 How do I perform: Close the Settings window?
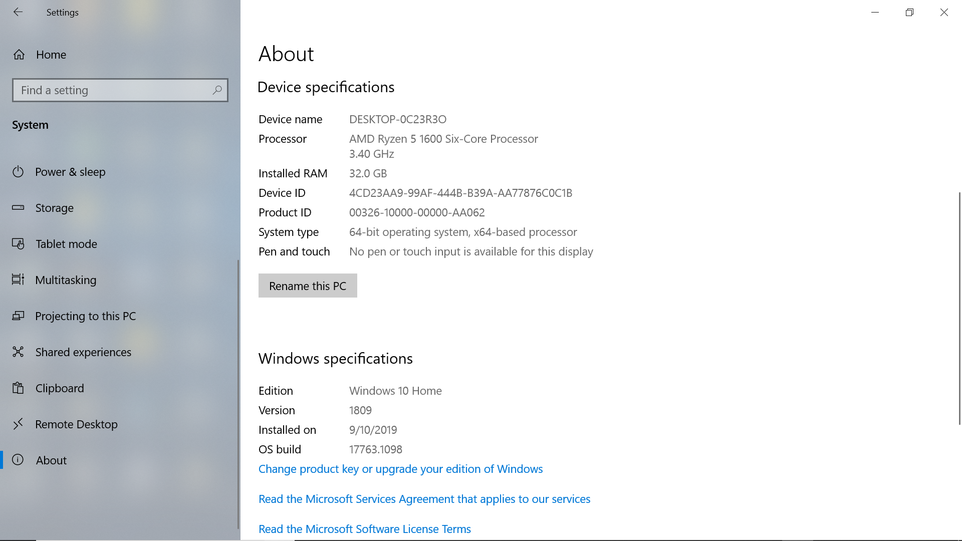[x=944, y=12]
